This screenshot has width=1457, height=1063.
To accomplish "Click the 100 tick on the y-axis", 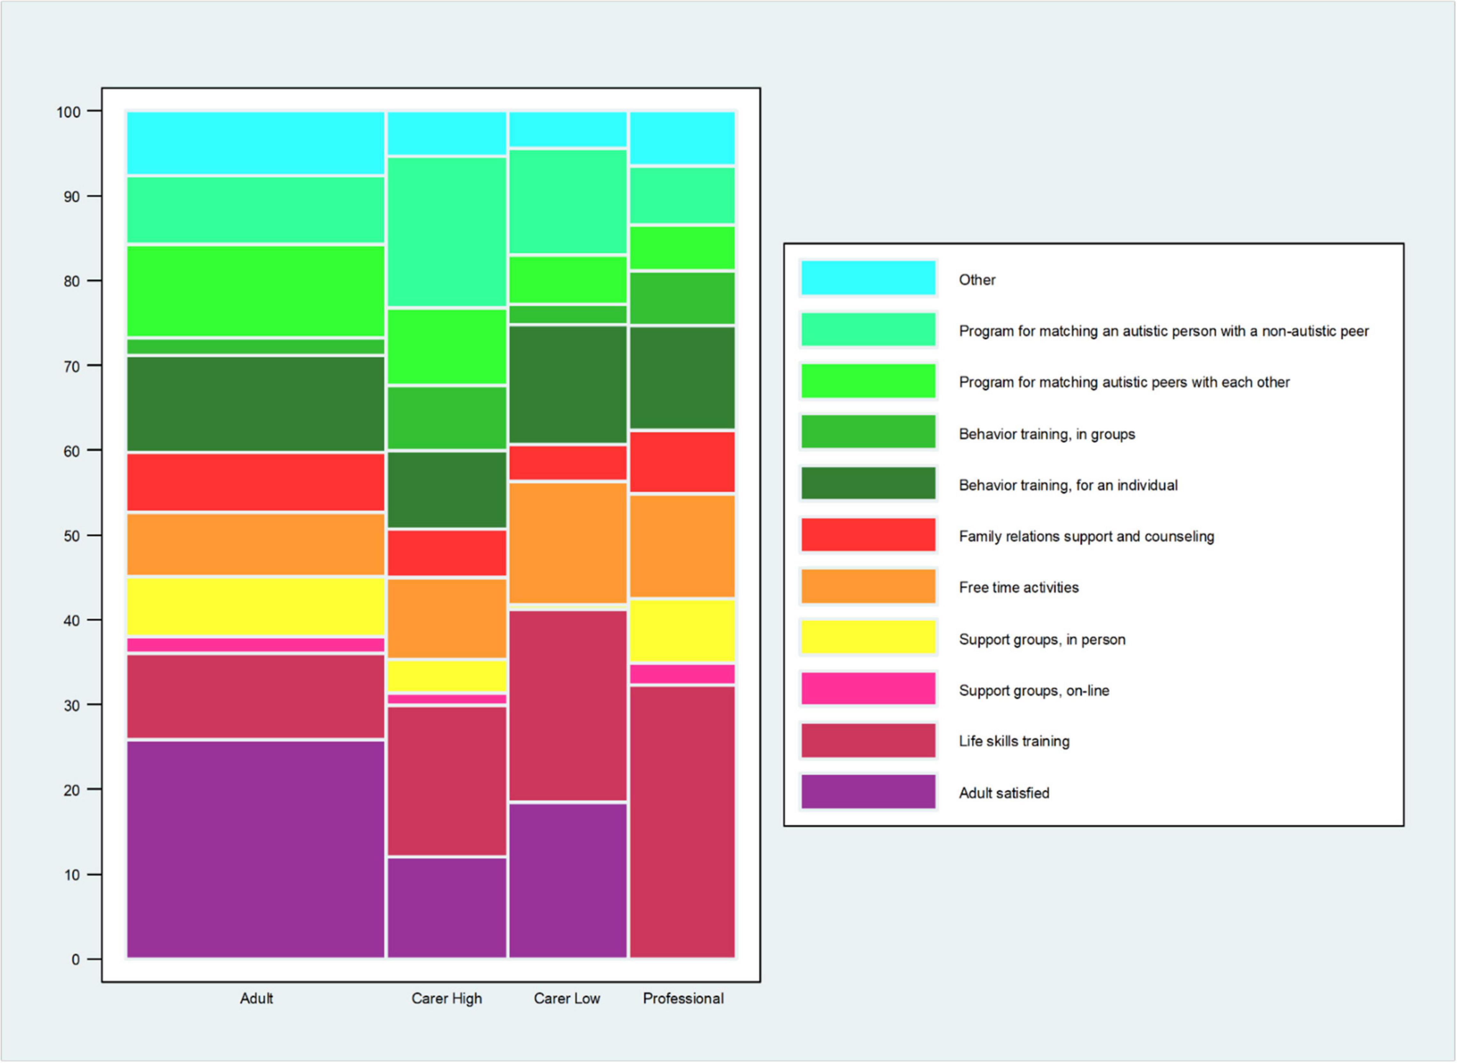I will pos(69,112).
